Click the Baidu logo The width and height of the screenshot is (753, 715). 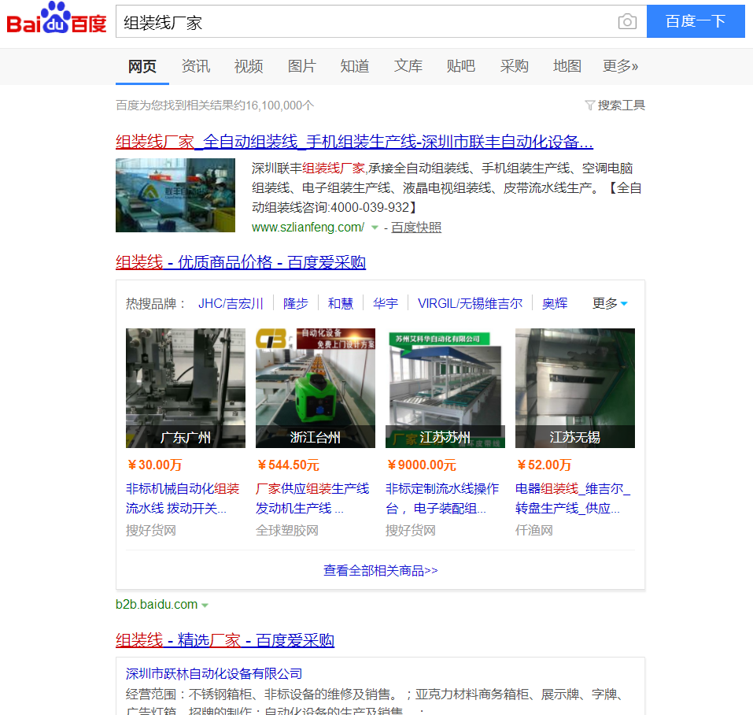click(x=56, y=19)
